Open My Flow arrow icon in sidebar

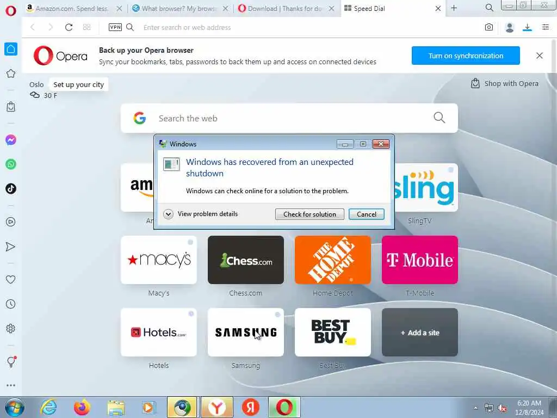tap(11, 247)
